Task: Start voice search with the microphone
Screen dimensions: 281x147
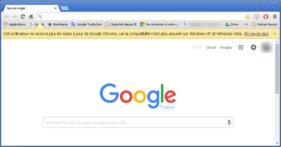Action: [229, 122]
